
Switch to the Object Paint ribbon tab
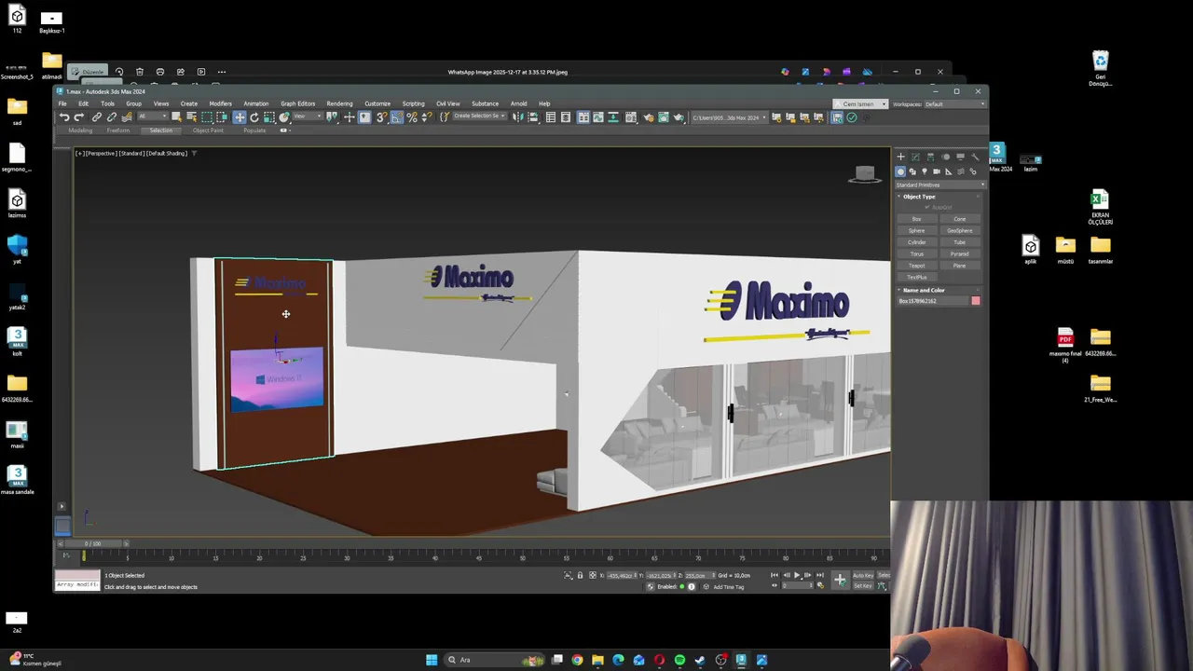[208, 130]
